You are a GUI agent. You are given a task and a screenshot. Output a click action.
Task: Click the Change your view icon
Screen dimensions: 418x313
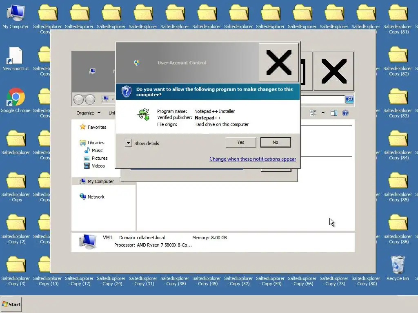click(x=313, y=113)
